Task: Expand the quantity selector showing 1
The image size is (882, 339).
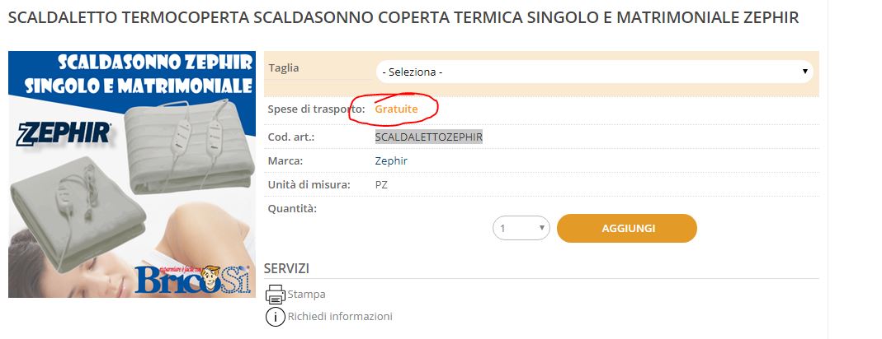Action: pyautogui.click(x=521, y=228)
